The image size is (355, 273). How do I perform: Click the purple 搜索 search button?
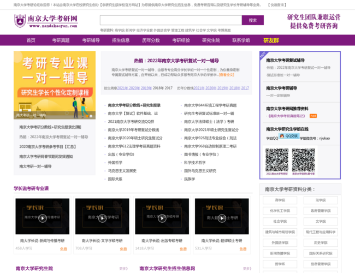253,20
